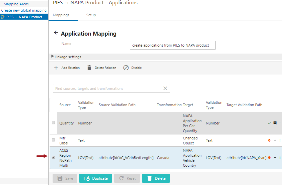This screenshot has height=185, width=282.
Task: Tick the Quantity row checkbox
Action: tap(53, 123)
